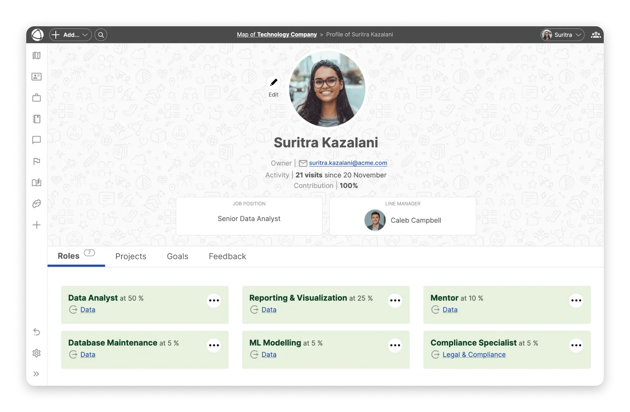Screen dimensions: 630x412
Task: Switch to the Projects tab
Action: click(131, 256)
